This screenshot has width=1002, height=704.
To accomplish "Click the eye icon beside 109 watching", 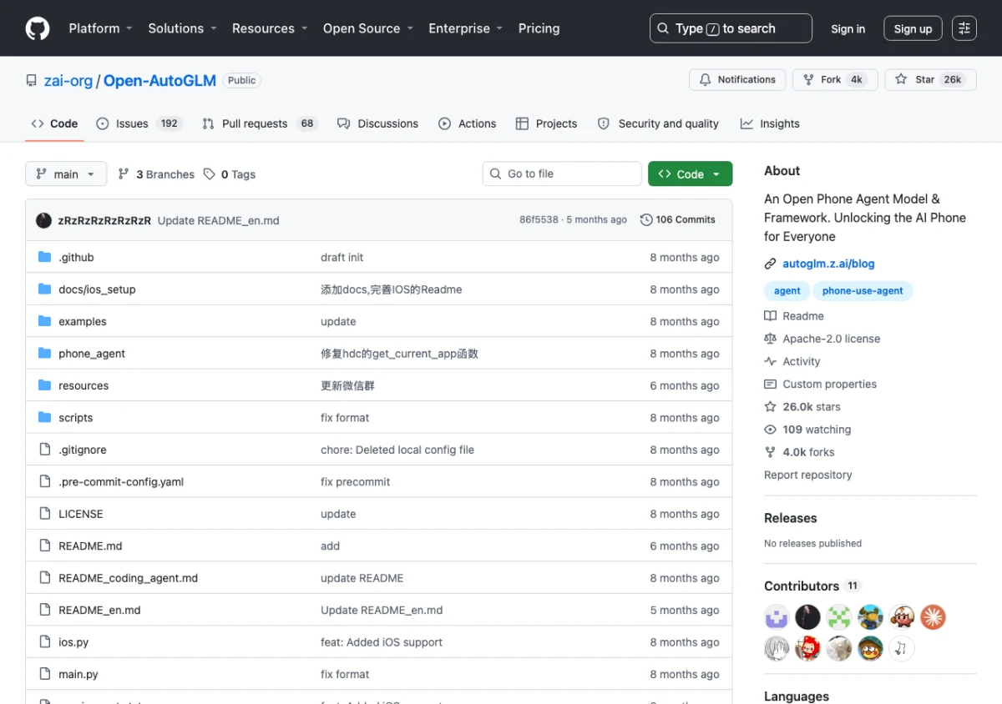I will (771, 430).
